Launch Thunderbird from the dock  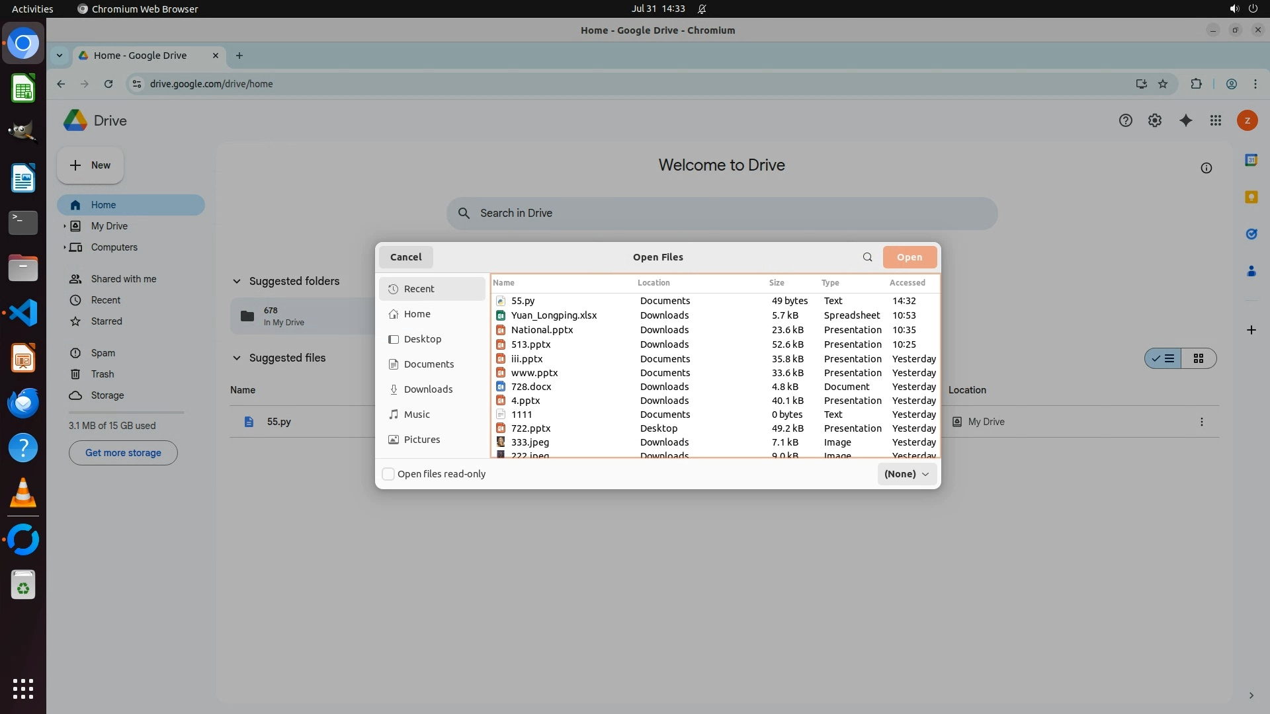pyautogui.click(x=23, y=403)
